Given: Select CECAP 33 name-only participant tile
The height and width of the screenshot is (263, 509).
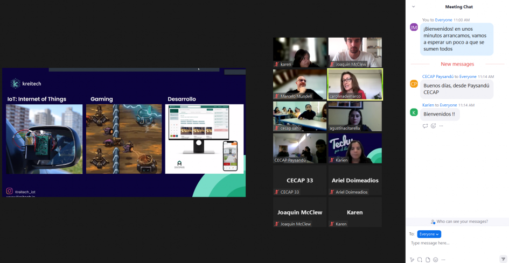Looking at the screenshot, I should tap(299, 180).
